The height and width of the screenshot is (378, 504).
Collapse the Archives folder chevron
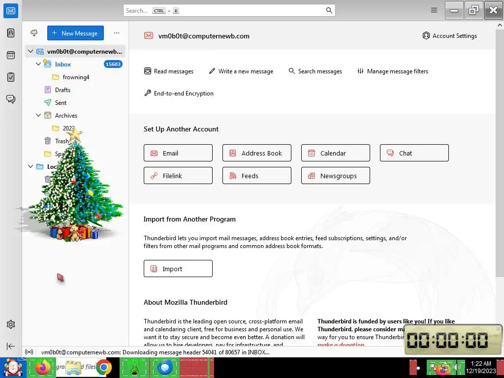pos(38,115)
